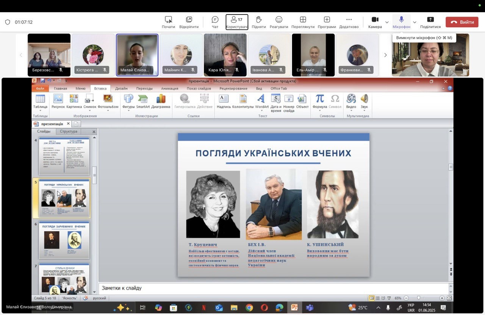Toggle the camera (Камера) on or off

click(375, 22)
